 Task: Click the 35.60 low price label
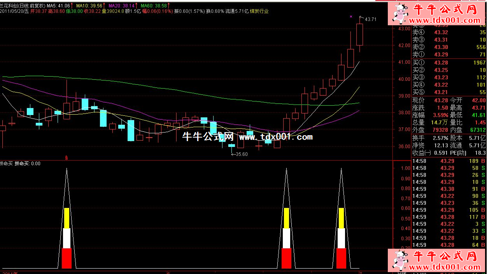click(241, 154)
